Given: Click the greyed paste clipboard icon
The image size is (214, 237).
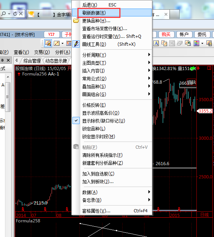Looking at the screenshot, I should tap(76, 147).
